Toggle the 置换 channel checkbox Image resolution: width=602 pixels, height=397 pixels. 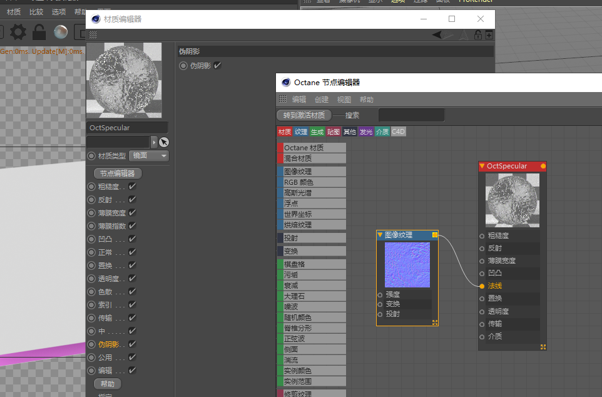tap(132, 265)
